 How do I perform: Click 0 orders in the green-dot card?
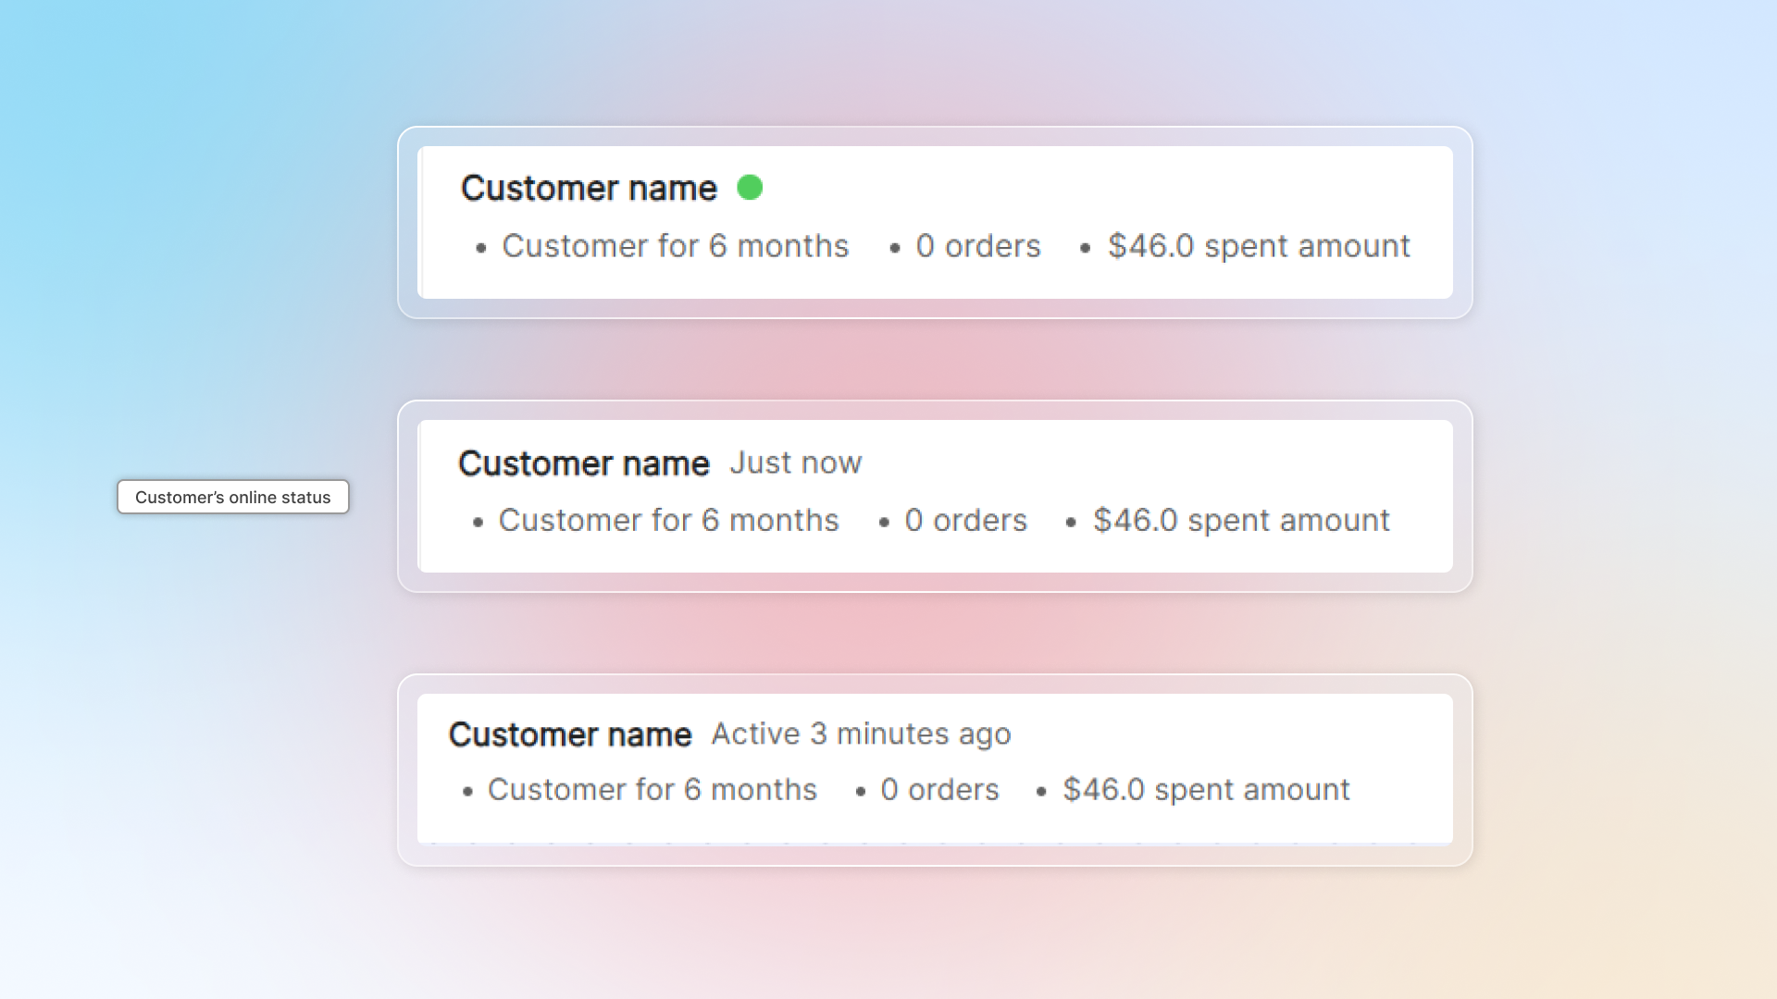tap(978, 246)
